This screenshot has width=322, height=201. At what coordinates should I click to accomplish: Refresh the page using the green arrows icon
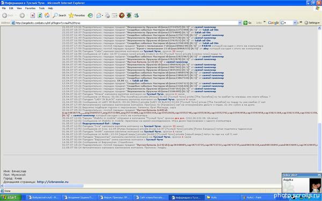[x=40, y=16]
